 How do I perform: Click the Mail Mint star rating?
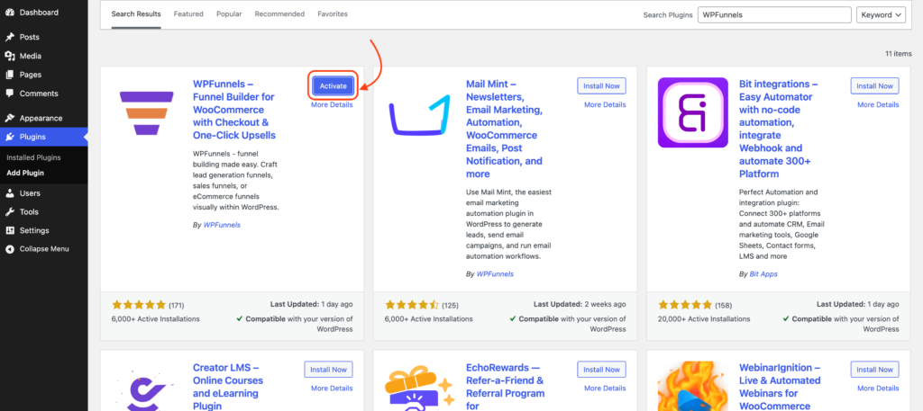412,305
